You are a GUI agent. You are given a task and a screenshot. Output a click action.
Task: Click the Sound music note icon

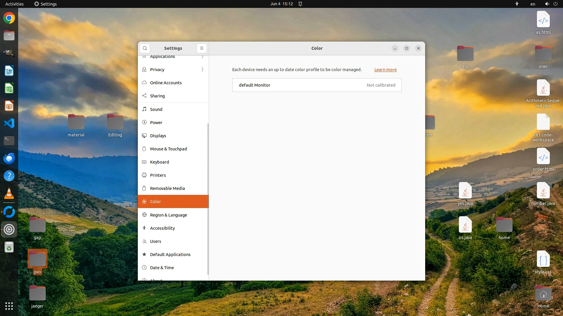point(144,109)
